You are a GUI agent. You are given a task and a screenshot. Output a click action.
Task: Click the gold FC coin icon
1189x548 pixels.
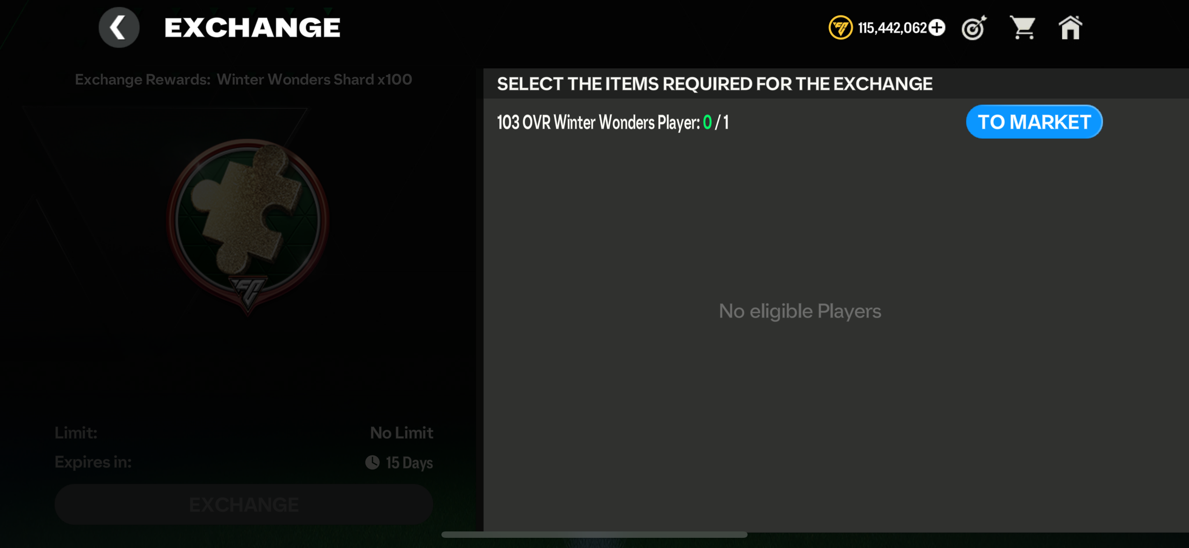click(x=840, y=28)
